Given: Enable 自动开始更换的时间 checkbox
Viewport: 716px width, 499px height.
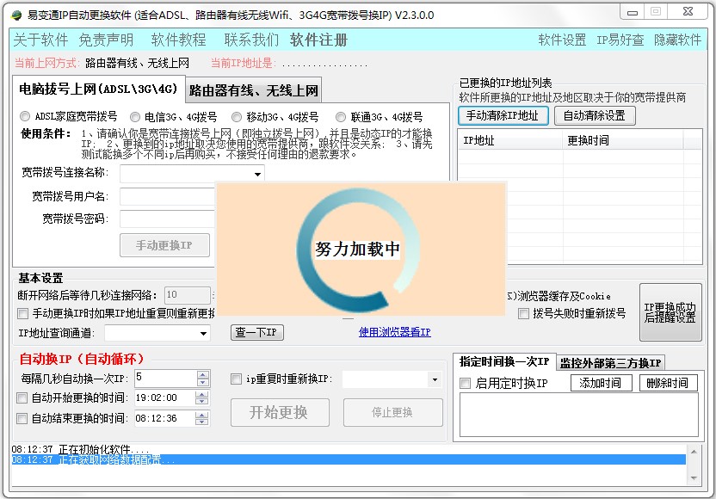Looking at the screenshot, I should point(22,398).
